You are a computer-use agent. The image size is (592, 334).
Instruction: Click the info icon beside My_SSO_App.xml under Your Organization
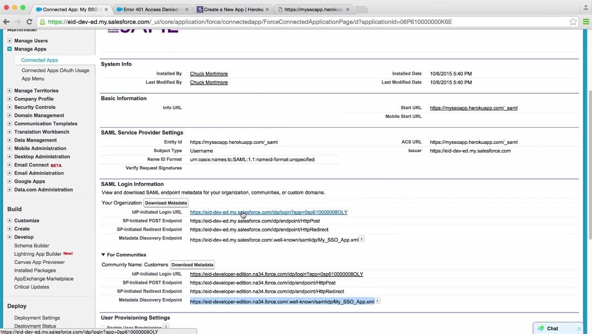362,238
